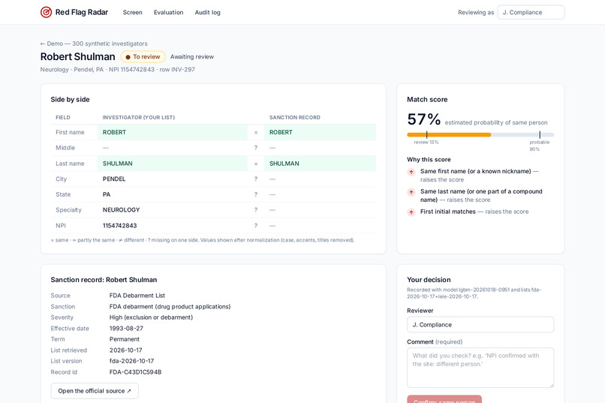Screen dimensions: 605x403
Task: Select sanction record last name SHULMAN cell
Action: point(320,164)
